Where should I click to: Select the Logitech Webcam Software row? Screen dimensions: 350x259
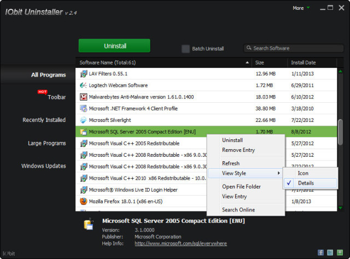click(206, 85)
